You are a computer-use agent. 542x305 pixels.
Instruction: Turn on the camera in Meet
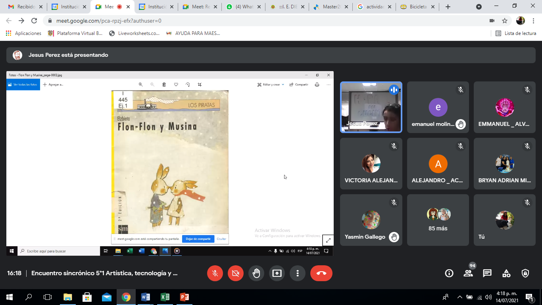pyautogui.click(x=236, y=273)
